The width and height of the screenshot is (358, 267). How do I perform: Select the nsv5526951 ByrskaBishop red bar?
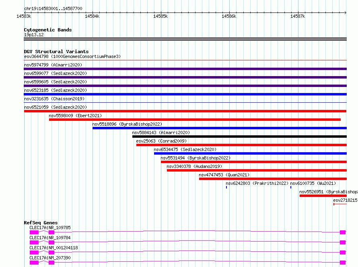[x=323, y=196]
